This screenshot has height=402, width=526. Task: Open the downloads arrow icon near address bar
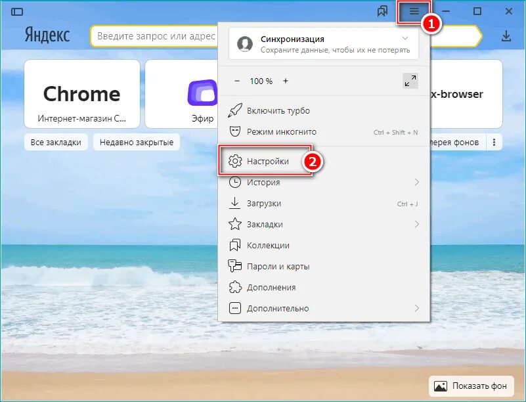[x=506, y=36]
